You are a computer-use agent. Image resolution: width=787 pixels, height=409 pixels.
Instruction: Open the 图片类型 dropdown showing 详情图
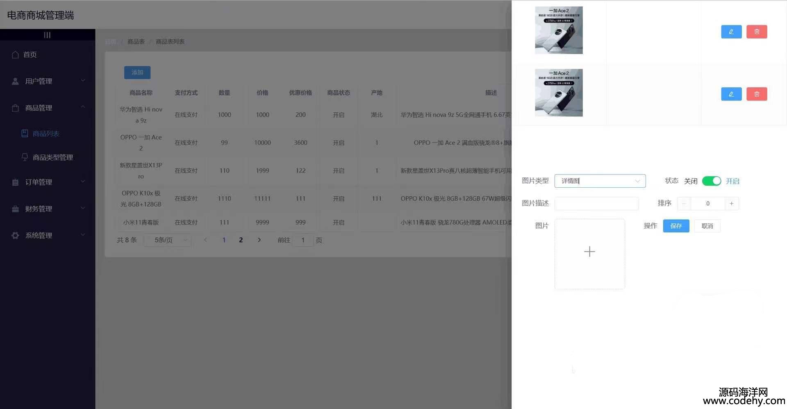point(600,181)
